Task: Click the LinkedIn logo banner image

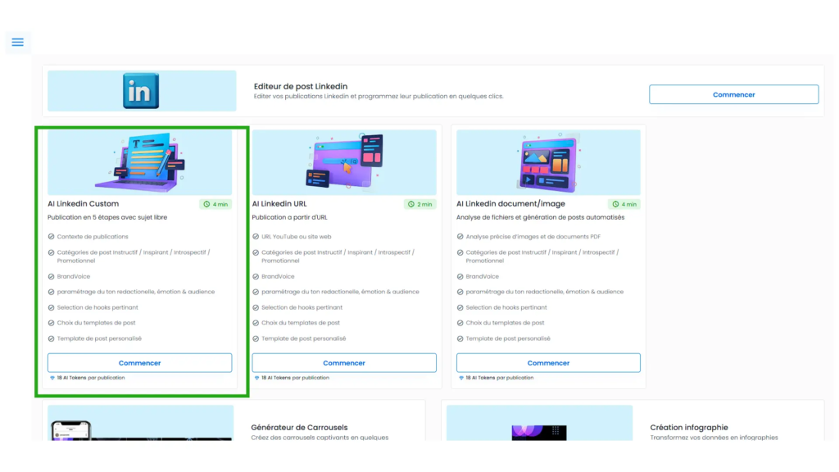Action: click(141, 91)
